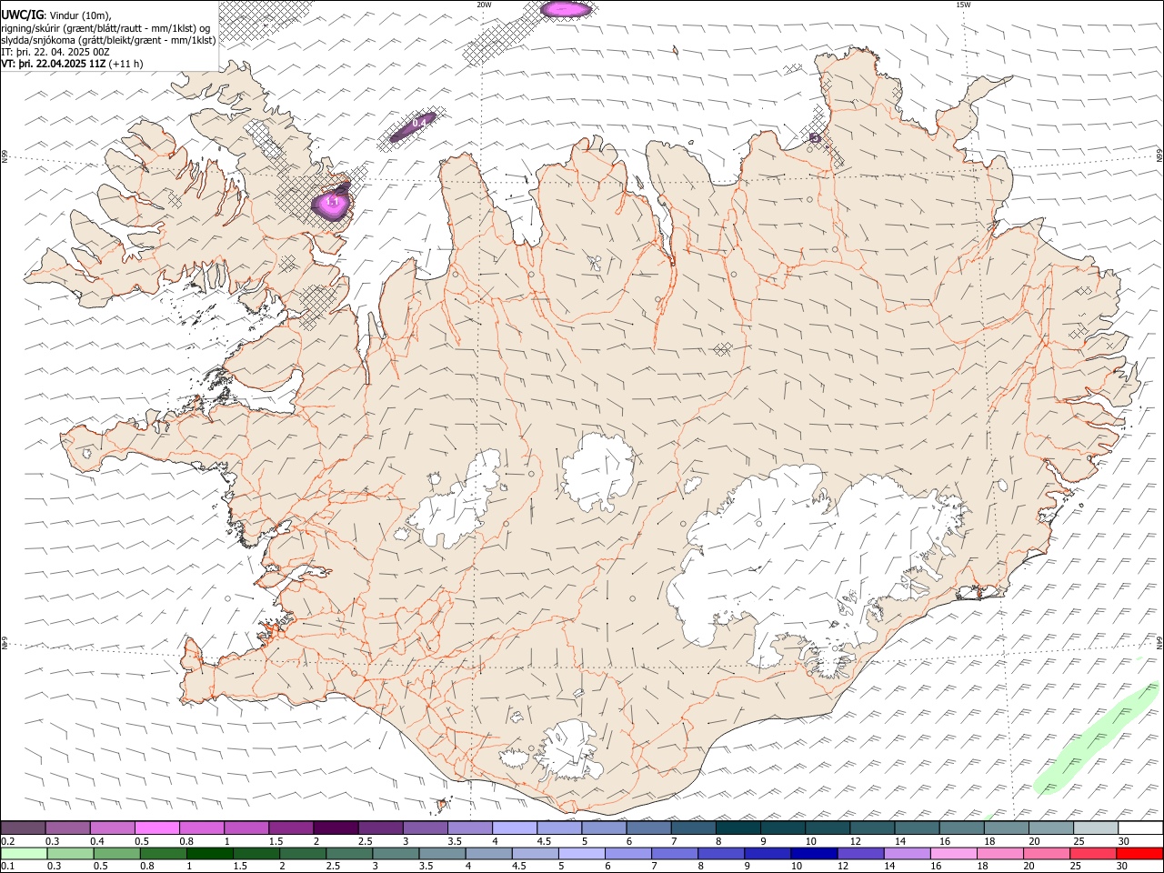Image resolution: width=1164 pixels, height=873 pixels.
Task: Click the bright pink upper swatch labeled 0.5
Action: click(156, 828)
